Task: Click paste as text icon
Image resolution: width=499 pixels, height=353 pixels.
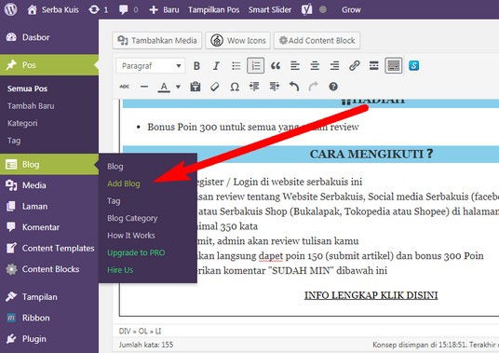Action: tap(196, 87)
